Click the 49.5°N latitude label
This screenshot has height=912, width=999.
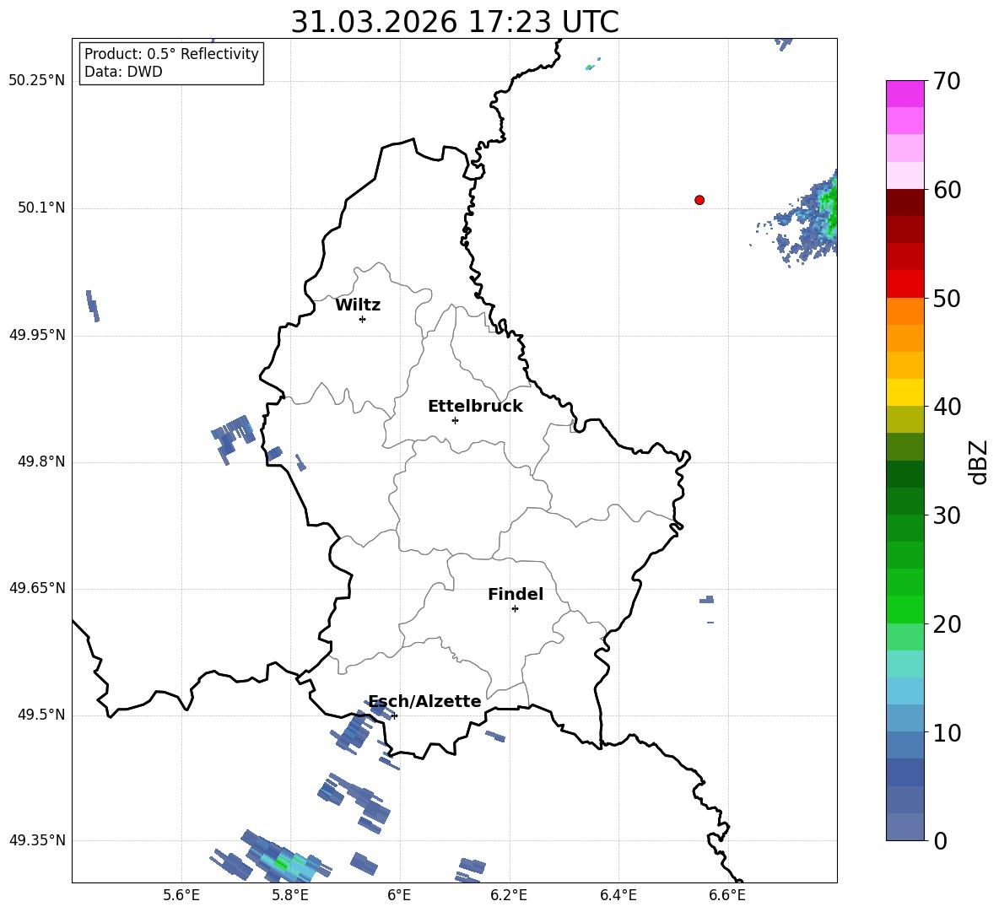point(41,715)
